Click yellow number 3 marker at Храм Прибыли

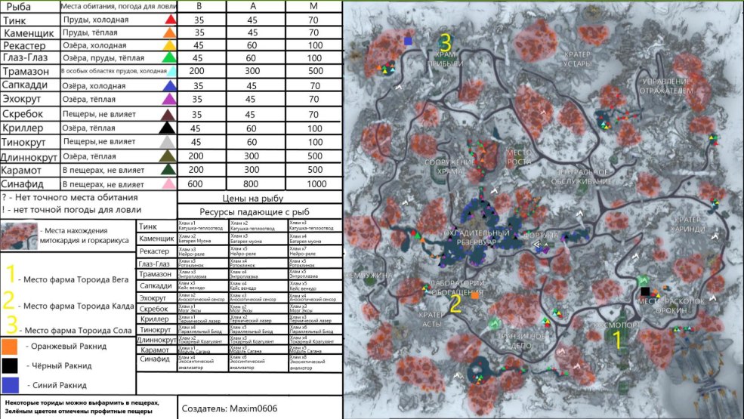[x=446, y=42]
